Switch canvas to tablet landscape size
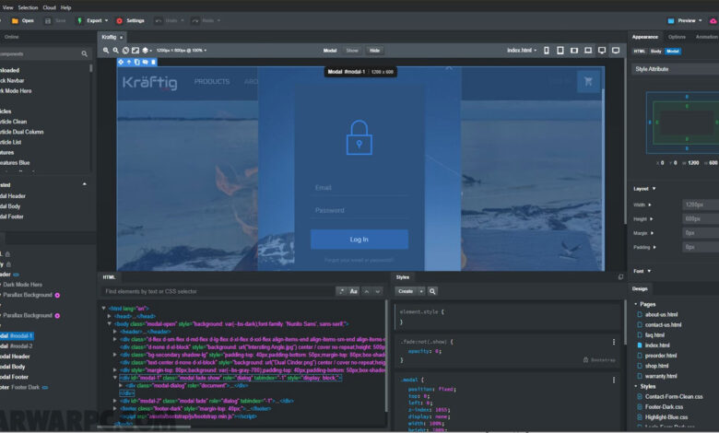Image resolution: width=719 pixels, height=433 pixels. [x=574, y=51]
